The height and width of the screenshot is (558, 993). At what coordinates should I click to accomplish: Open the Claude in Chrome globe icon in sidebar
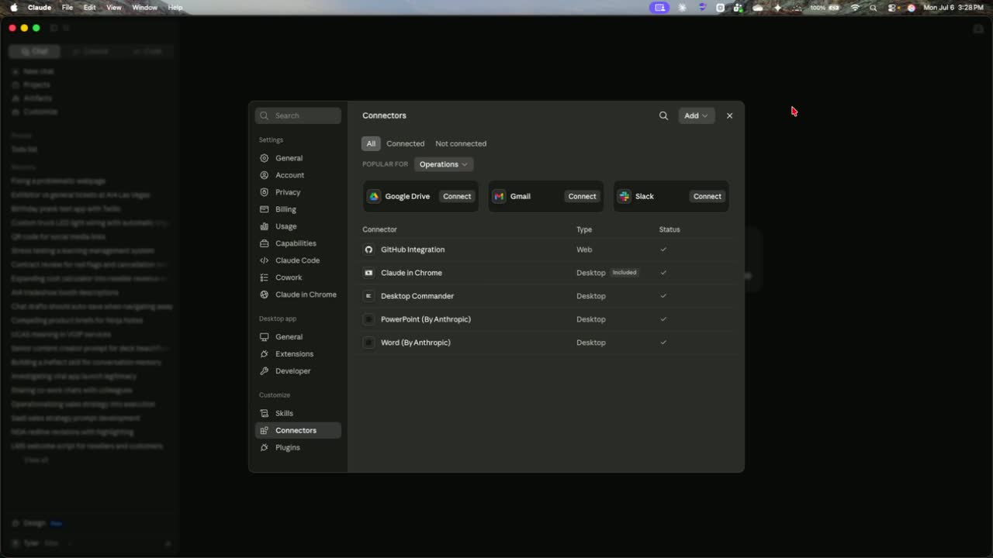(265, 294)
